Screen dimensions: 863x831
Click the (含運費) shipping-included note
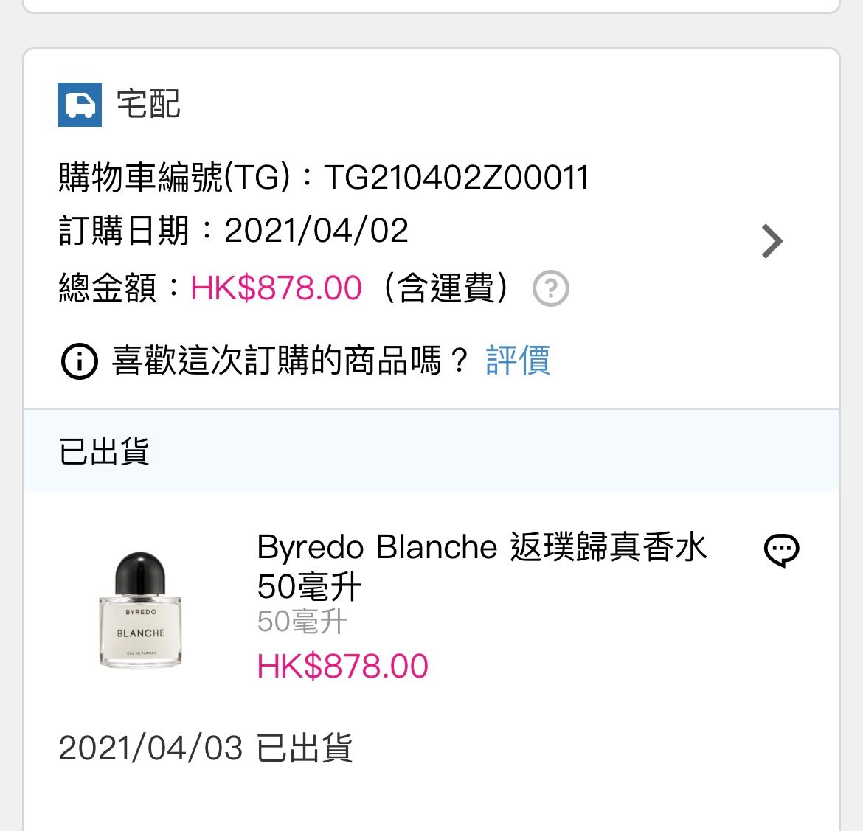(x=446, y=288)
